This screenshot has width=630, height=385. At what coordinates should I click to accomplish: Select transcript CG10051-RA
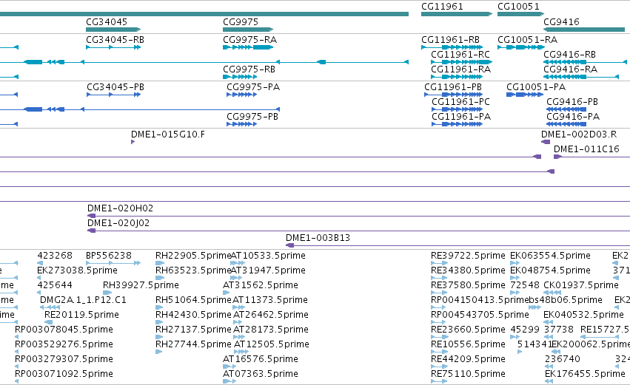[528, 40]
